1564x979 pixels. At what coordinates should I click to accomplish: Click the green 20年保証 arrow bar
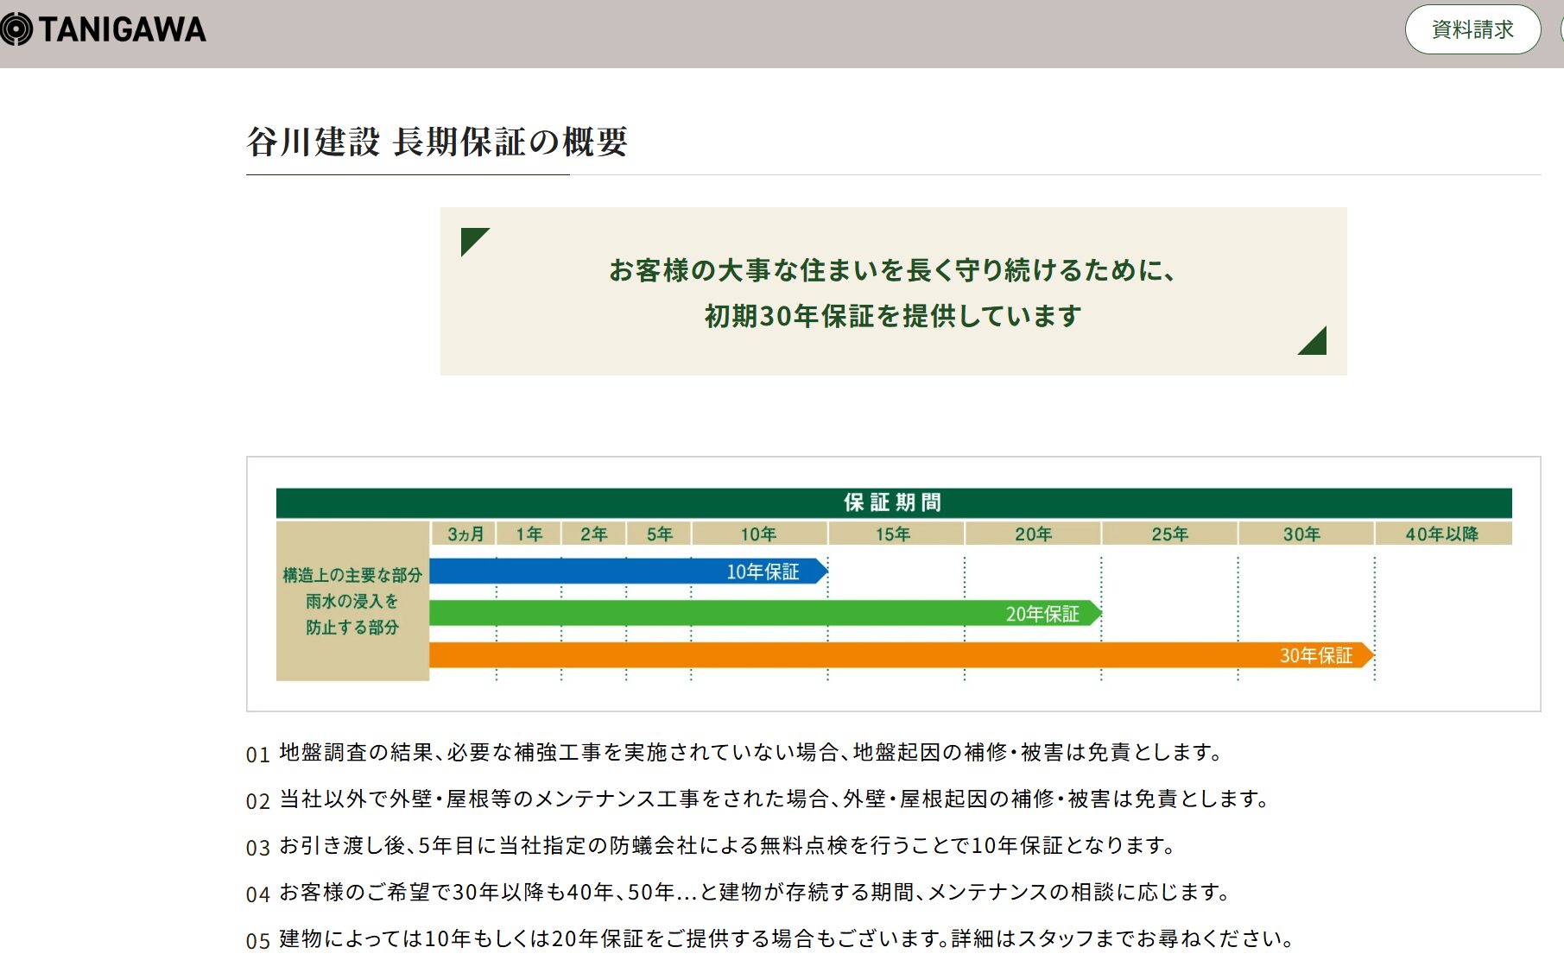[764, 614]
